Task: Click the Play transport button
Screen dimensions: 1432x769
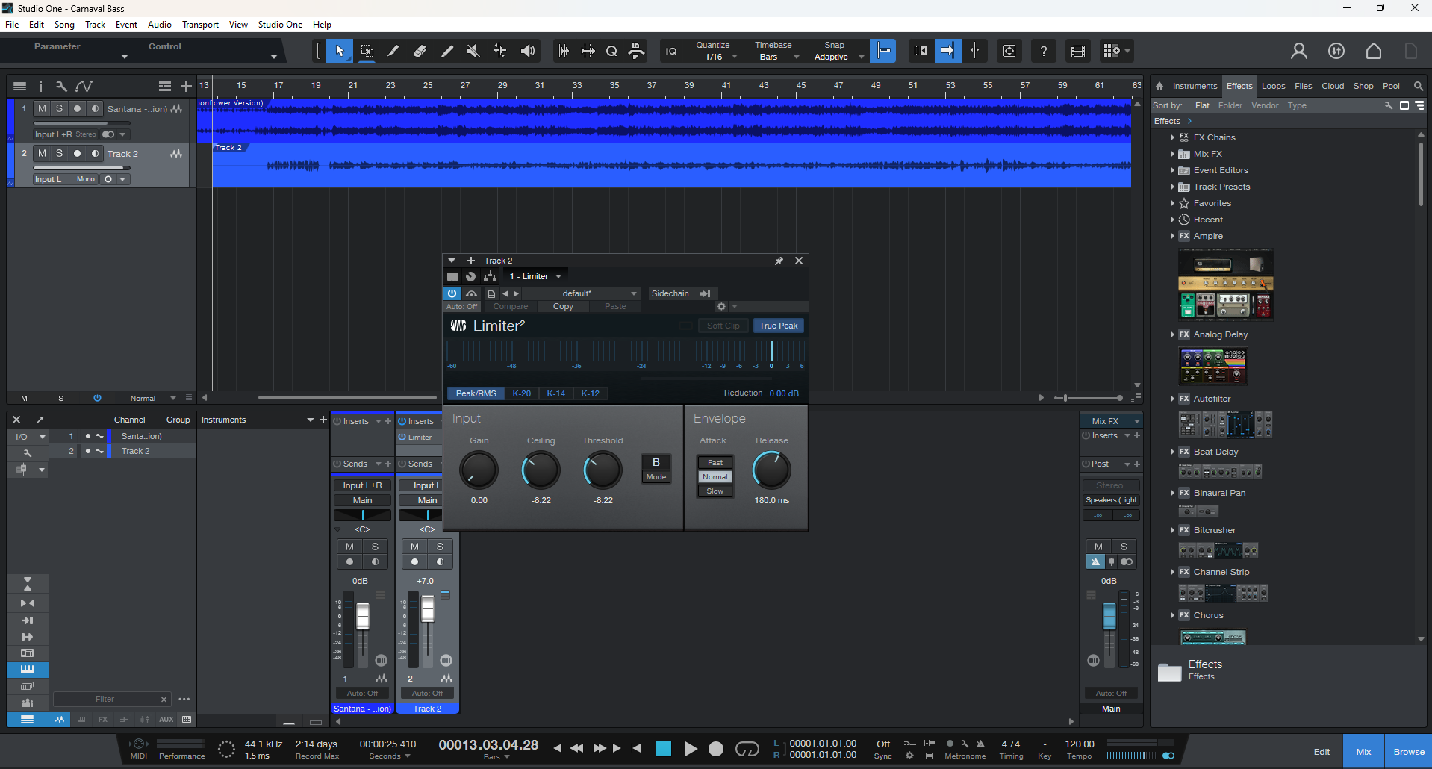Action: click(691, 749)
